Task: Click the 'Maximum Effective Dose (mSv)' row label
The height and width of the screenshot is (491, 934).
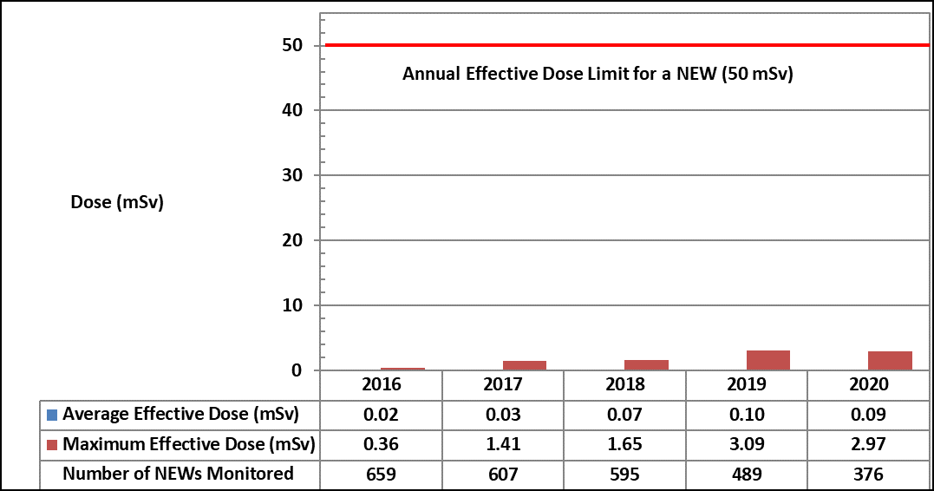Action: click(189, 444)
